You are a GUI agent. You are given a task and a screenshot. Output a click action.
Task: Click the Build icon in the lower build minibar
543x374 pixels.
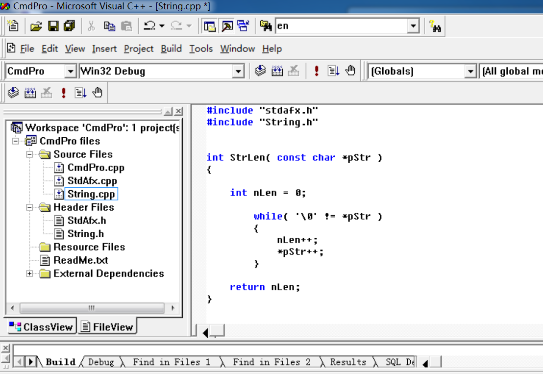click(x=30, y=93)
